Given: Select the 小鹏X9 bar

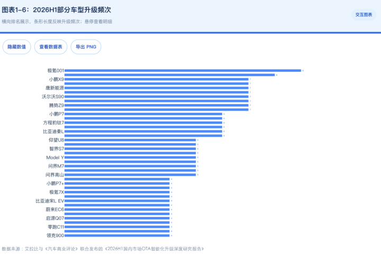Looking at the screenshot, I should point(157,79).
